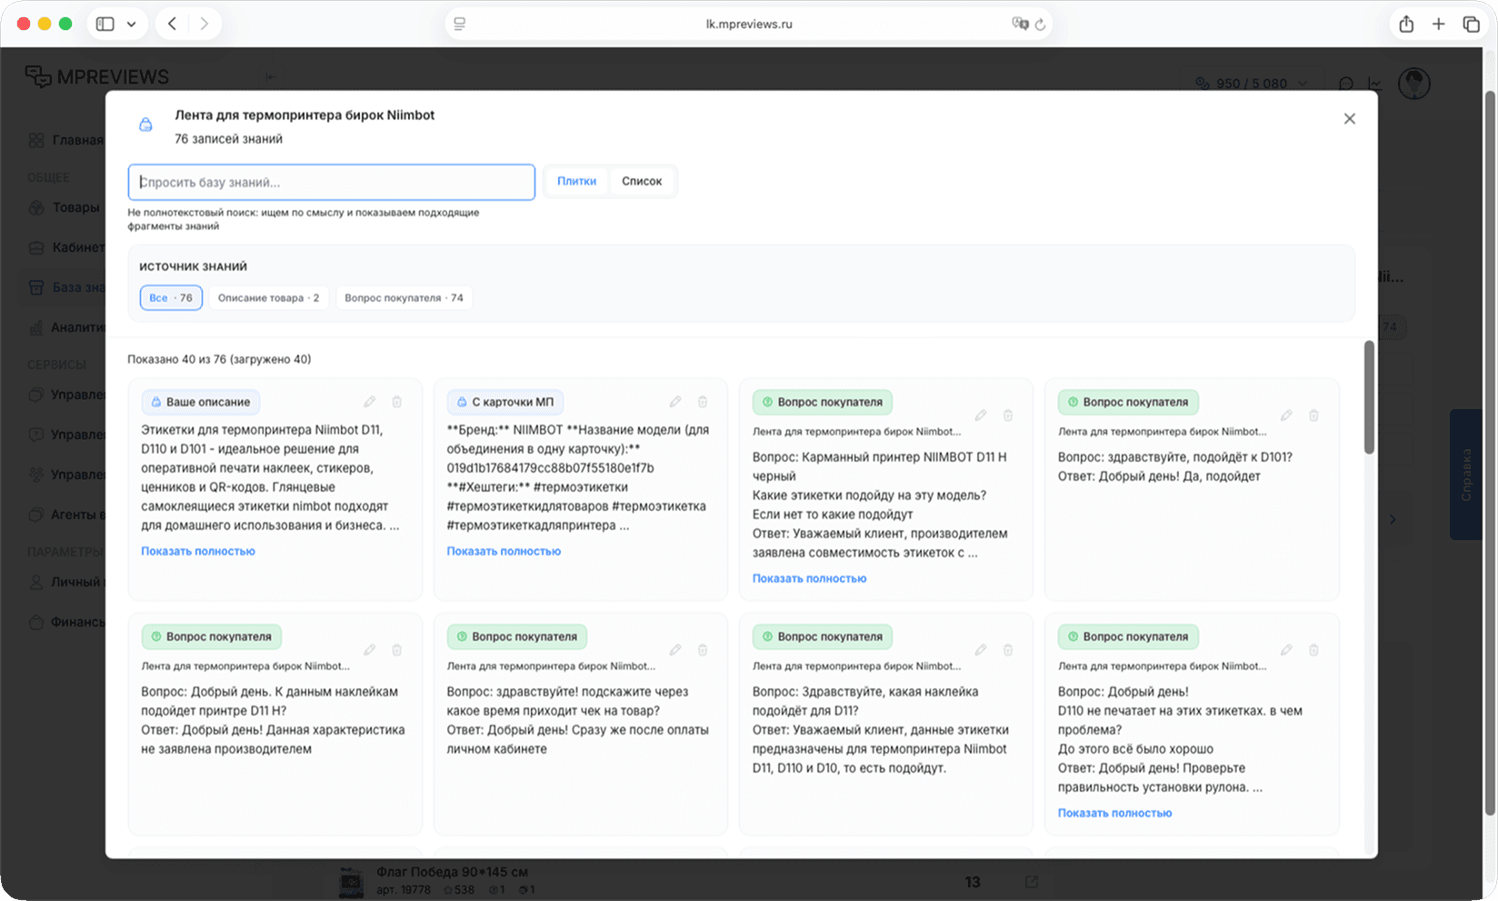Image resolution: width=1498 pixels, height=901 pixels.
Task: Click the printer icon beside the dialog title
Action: pyautogui.click(x=145, y=125)
